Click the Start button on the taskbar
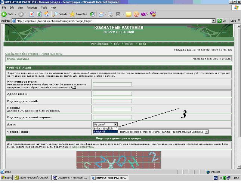The image size is (241, 192). tap(7, 177)
